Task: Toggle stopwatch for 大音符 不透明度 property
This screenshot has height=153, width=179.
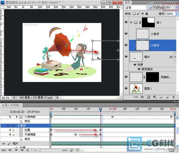Action: click(x=21, y=135)
